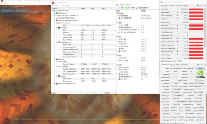Click the BIOS Version field in GPU-Z
Viewport: 207px width, 124px height.
click(182, 80)
